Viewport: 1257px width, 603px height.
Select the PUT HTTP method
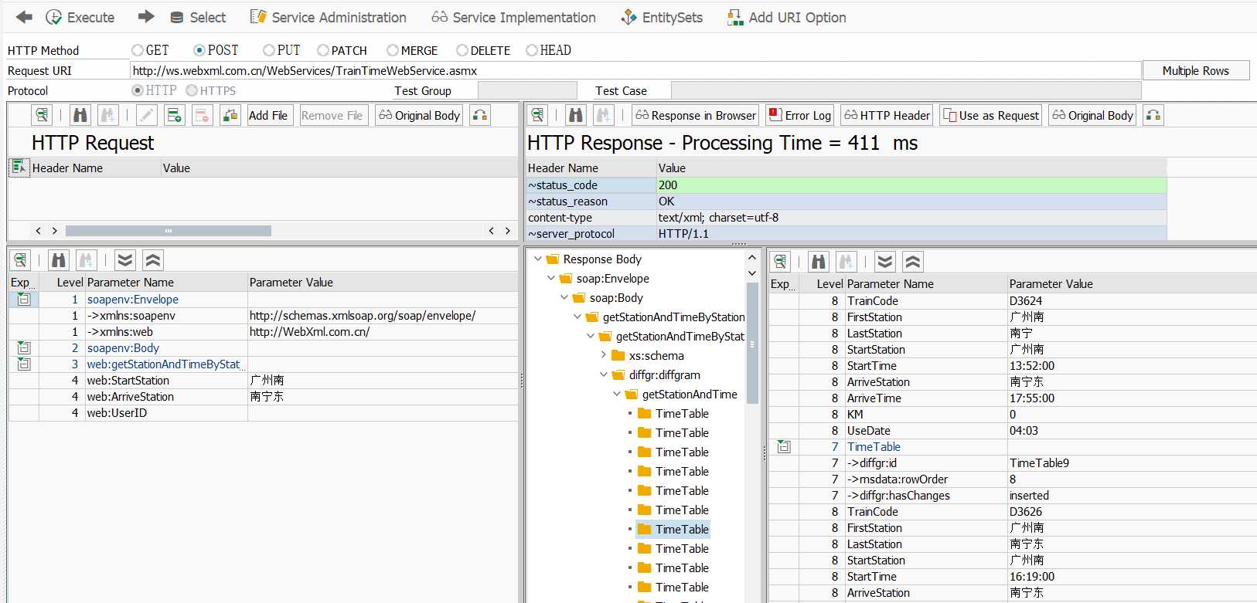269,50
